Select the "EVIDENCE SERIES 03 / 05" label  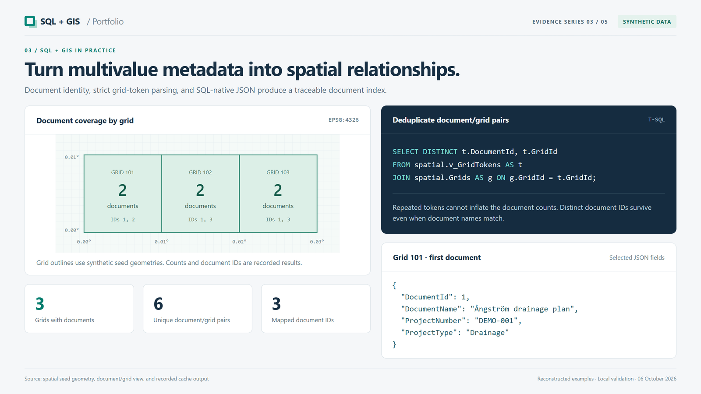pos(570,22)
